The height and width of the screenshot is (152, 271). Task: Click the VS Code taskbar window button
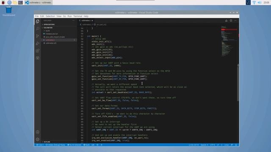coord(38,3)
